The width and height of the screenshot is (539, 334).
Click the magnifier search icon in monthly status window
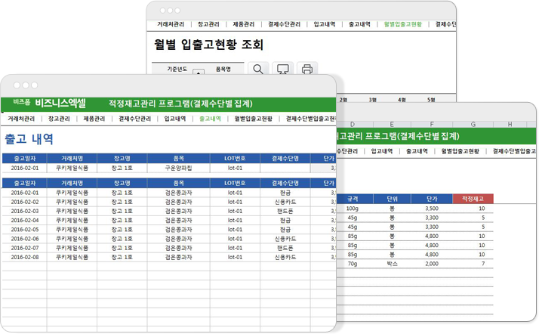[258, 69]
